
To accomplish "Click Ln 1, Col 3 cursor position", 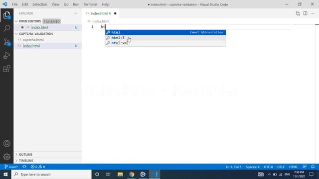I will click(233, 167).
